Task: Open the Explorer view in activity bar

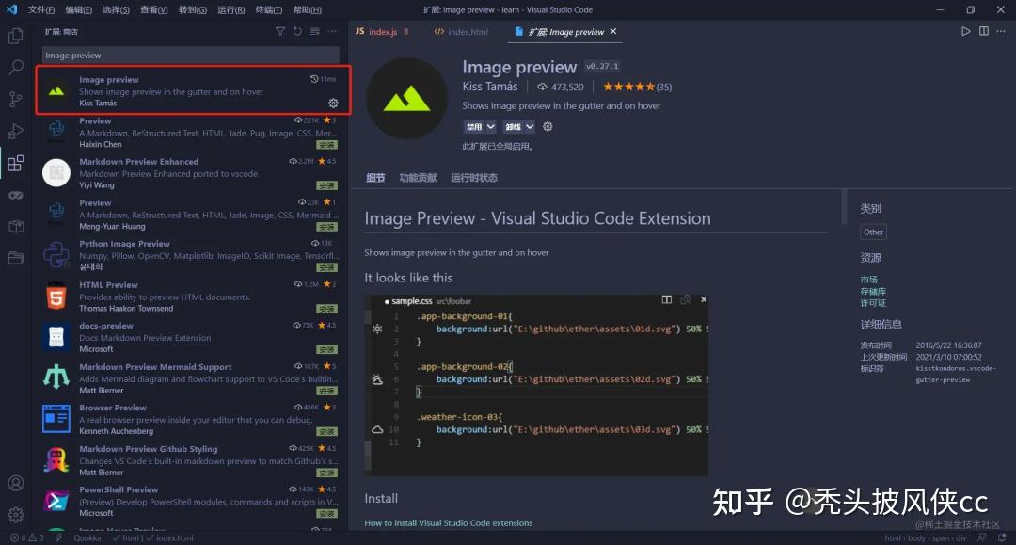Action: point(16,36)
